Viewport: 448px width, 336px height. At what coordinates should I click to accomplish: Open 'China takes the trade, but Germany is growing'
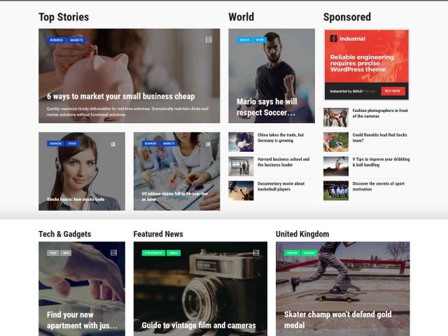(281, 138)
